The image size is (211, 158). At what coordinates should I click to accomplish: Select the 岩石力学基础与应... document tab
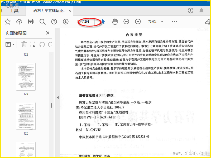49,11
